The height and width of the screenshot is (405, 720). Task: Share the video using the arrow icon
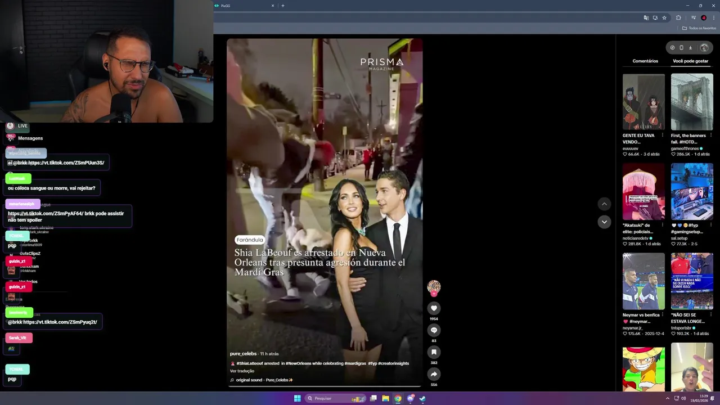click(434, 373)
